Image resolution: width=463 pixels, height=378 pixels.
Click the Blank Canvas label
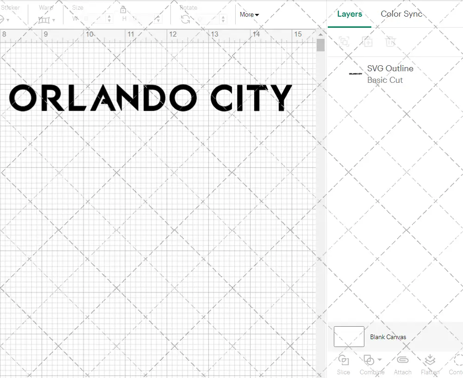[388, 337]
